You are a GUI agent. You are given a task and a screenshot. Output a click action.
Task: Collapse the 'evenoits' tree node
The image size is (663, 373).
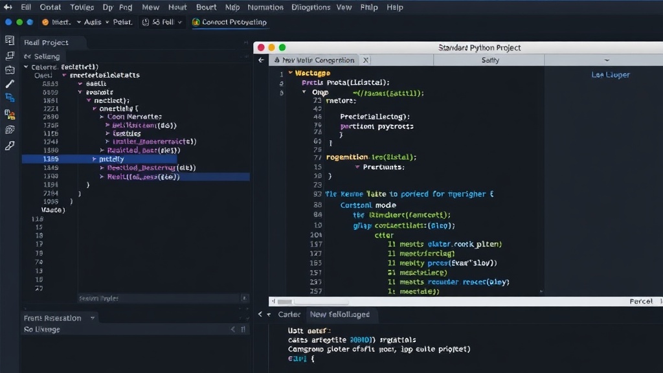[80, 92]
